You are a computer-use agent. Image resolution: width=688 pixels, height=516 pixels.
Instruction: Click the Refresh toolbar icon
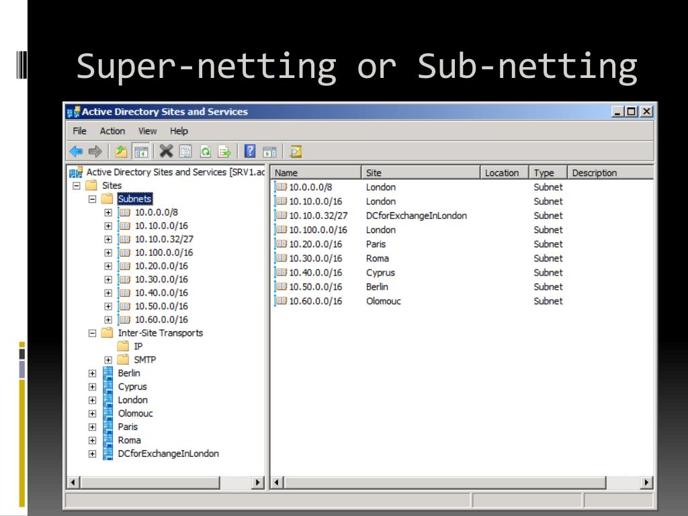207,151
